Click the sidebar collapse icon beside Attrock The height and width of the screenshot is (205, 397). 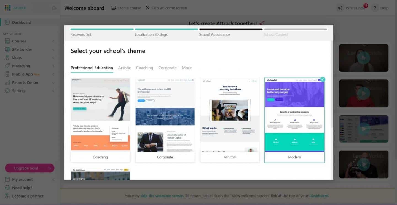[54, 8]
